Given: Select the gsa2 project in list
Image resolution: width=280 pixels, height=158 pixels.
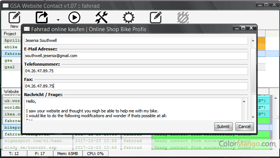Looking at the screenshot, I should [10, 67].
